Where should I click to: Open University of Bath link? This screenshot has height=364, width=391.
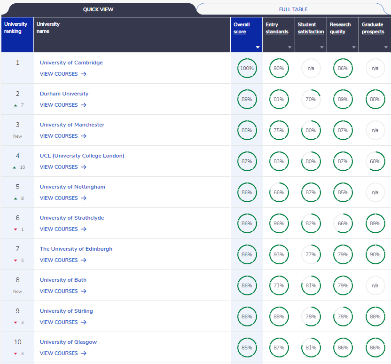63,280
